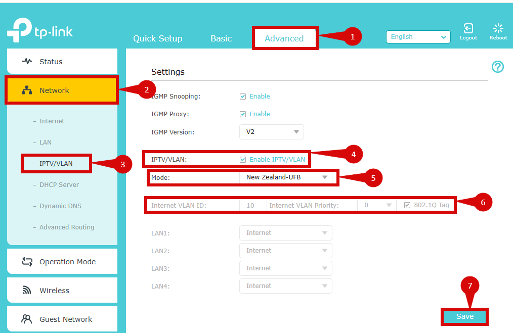The width and height of the screenshot is (513, 333).
Task: Open the help question mark icon
Action: coord(498,67)
